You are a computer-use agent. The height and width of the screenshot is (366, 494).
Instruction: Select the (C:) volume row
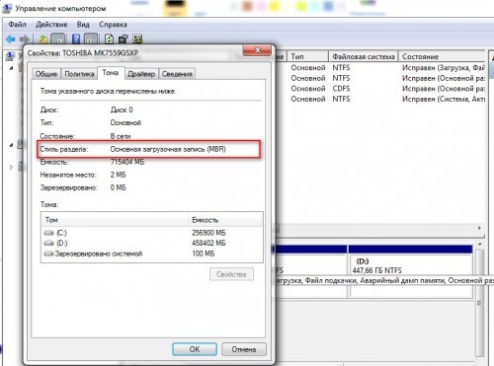point(152,233)
